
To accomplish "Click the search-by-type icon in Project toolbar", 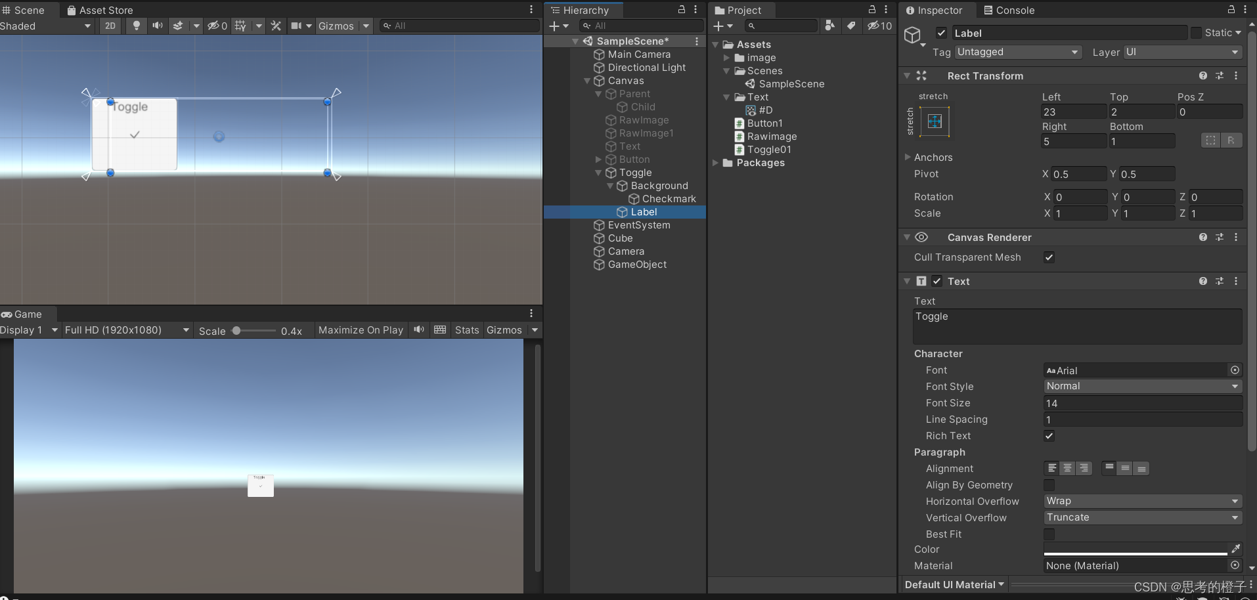I will coord(829,26).
